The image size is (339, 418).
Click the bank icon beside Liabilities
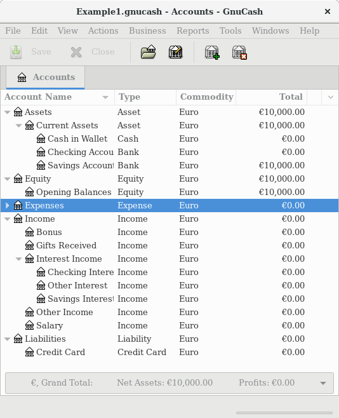tap(18, 339)
